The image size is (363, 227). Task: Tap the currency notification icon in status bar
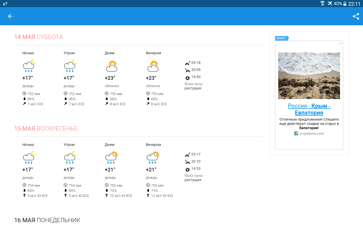(5, 3)
